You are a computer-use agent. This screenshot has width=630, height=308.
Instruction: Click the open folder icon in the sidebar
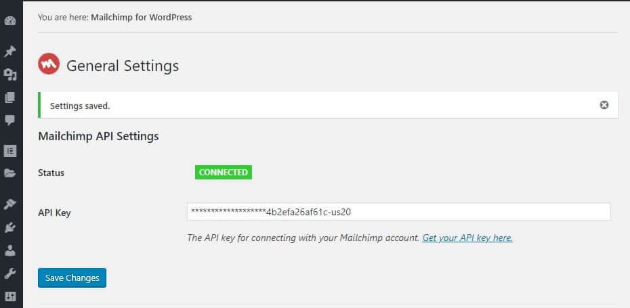[10, 173]
